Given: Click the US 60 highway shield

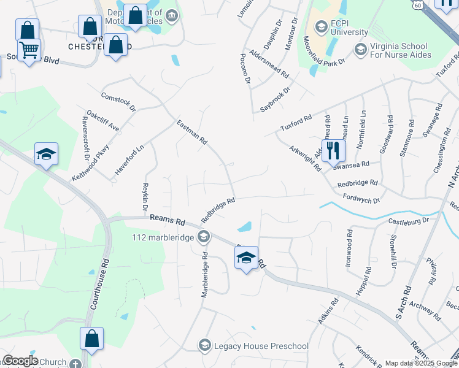Looking at the screenshot, I should (418, 5).
